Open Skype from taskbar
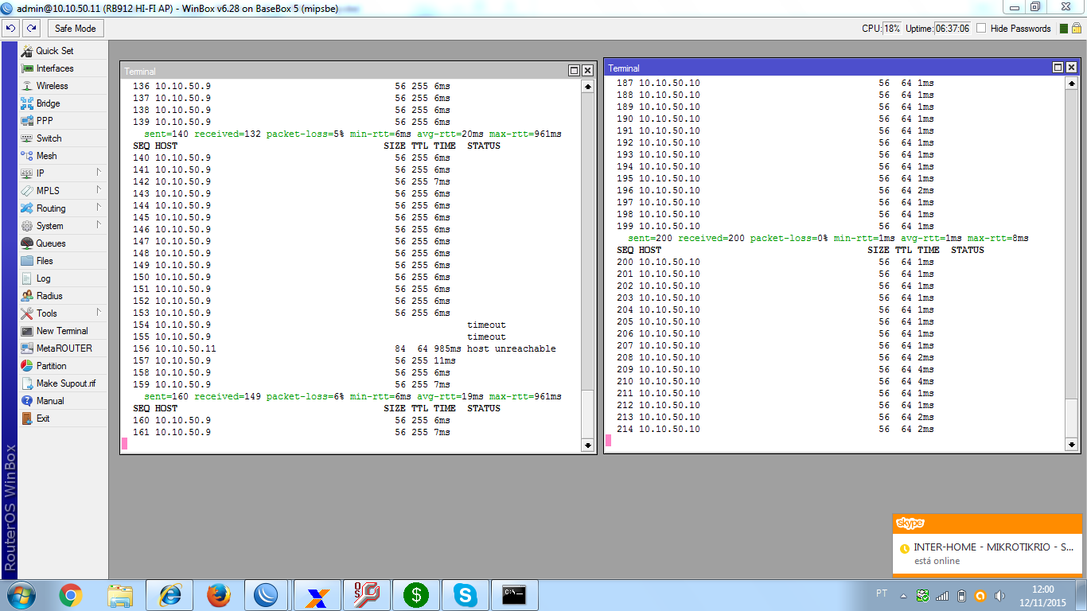Viewport: 1087px width, 611px height. pyautogui.click(x=466, y=595)
